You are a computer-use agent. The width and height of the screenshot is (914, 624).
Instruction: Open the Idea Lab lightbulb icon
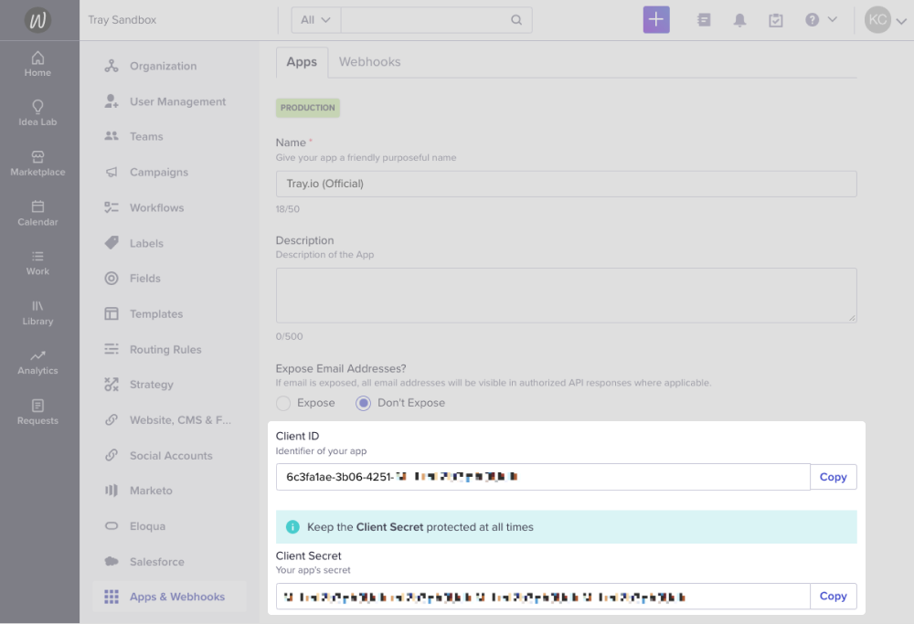37,107
